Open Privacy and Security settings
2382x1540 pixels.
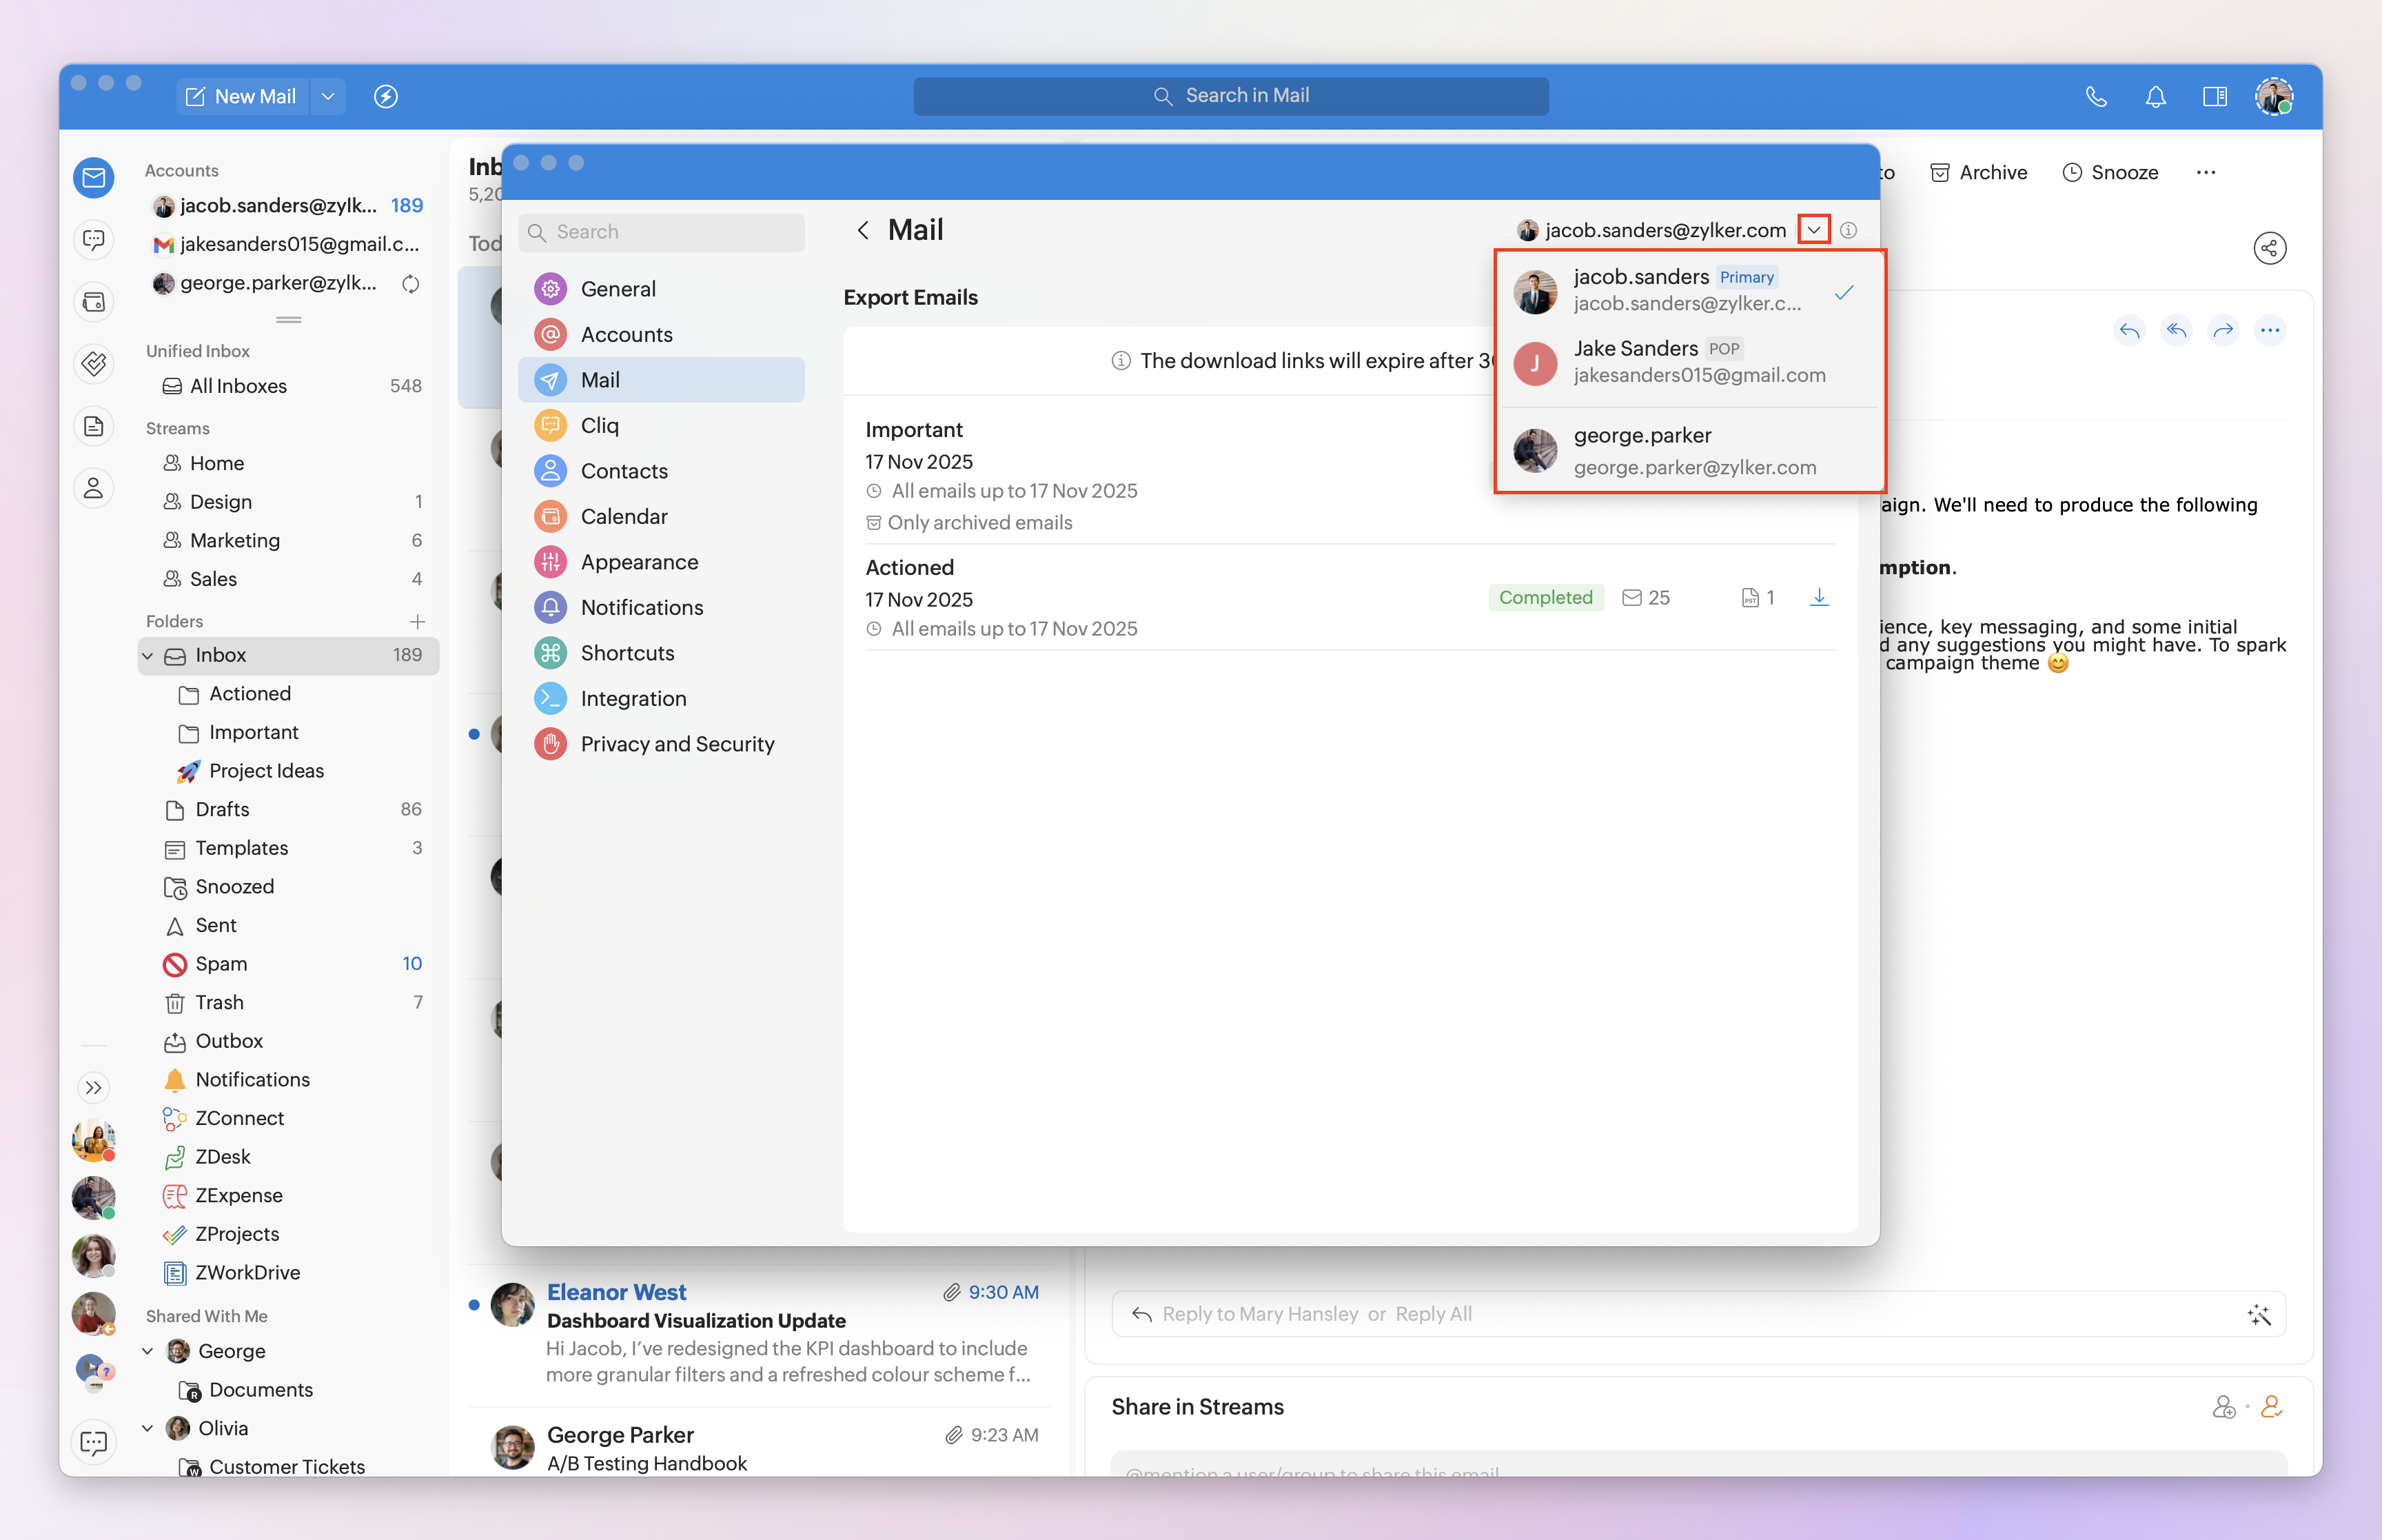click(677, 744)
